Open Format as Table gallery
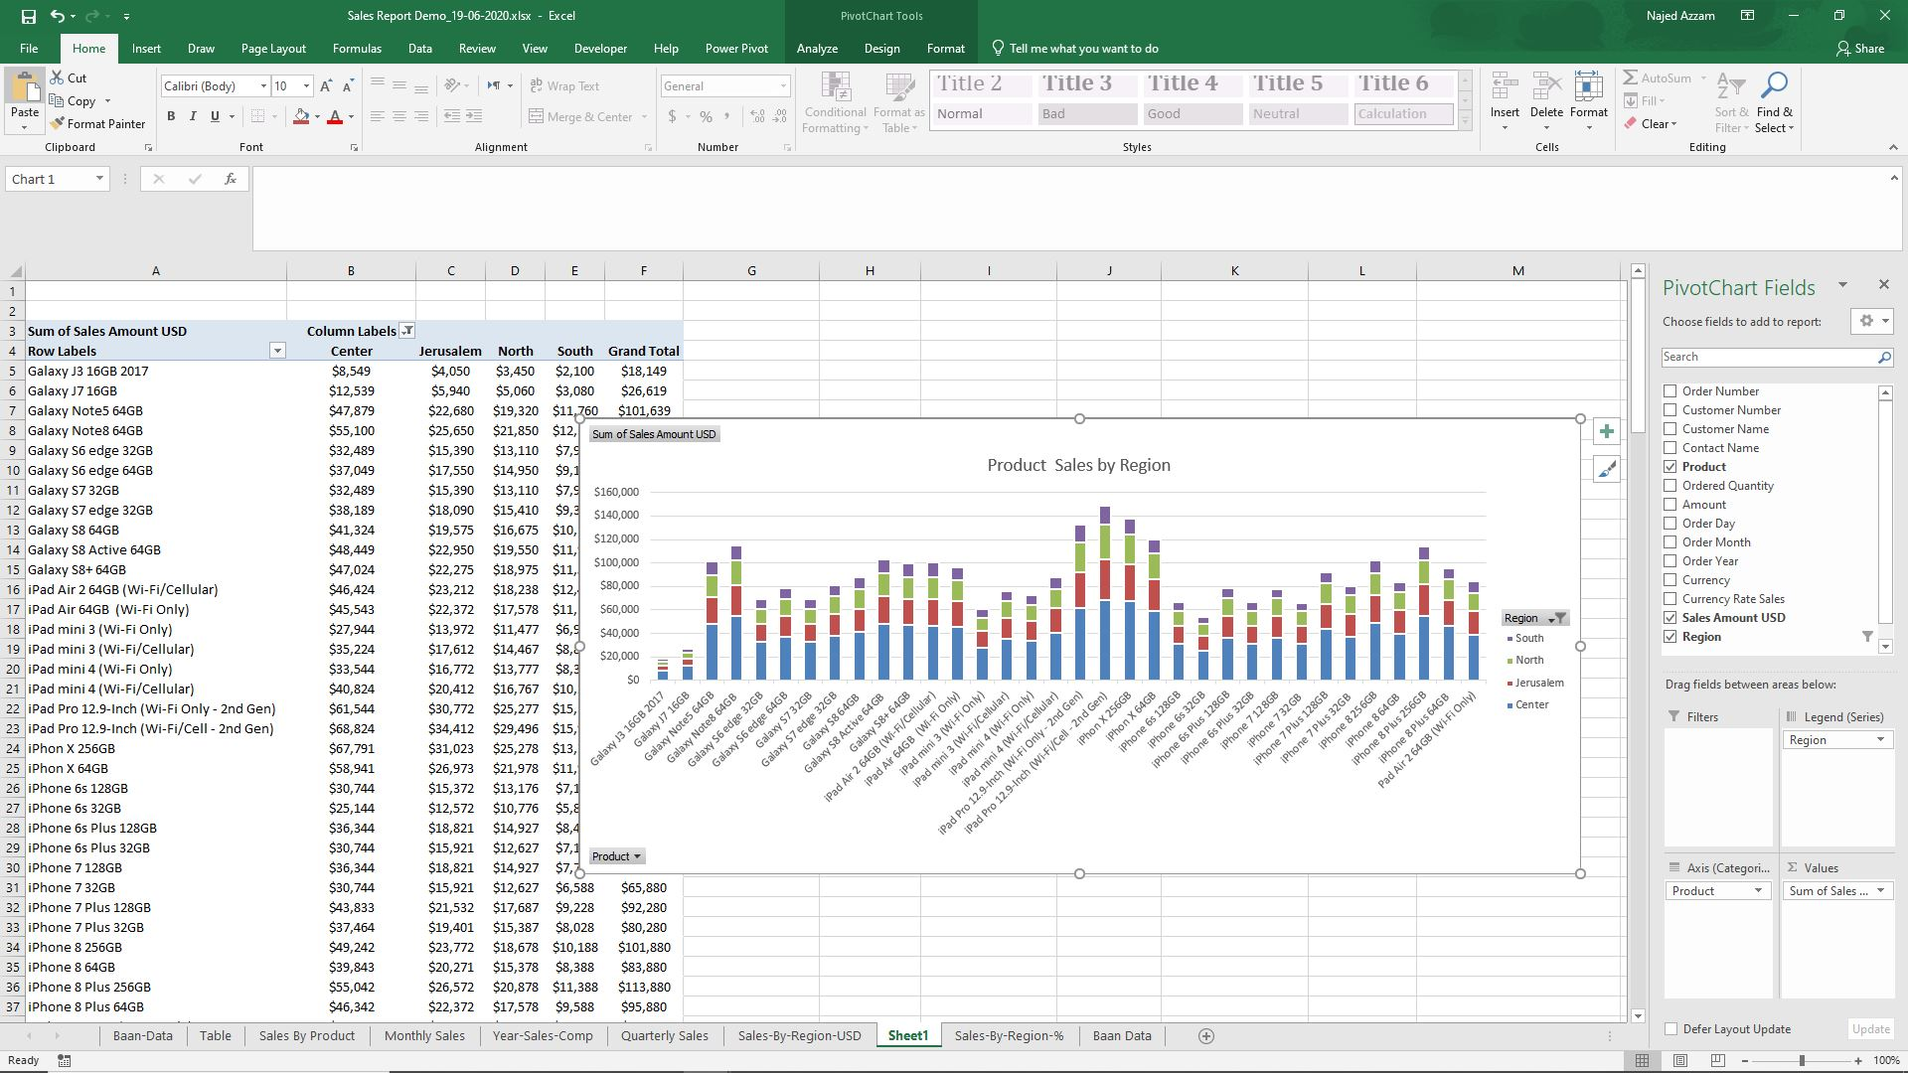Screen dimensions: 1908x1073 pyautogui.click(x=899, y=103)
